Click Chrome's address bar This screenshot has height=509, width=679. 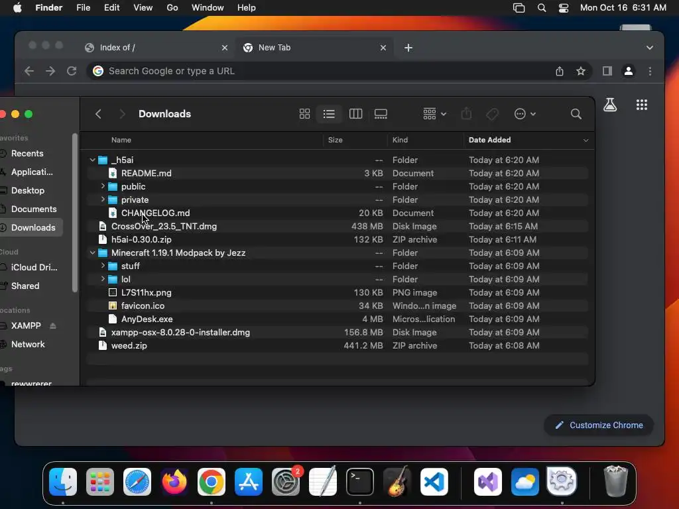tap(320, 71)
